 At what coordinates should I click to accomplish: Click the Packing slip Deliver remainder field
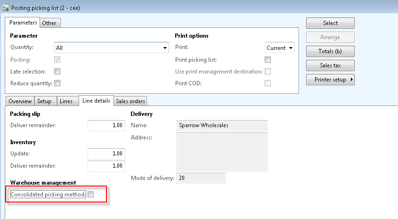click(x=106, y=125)
